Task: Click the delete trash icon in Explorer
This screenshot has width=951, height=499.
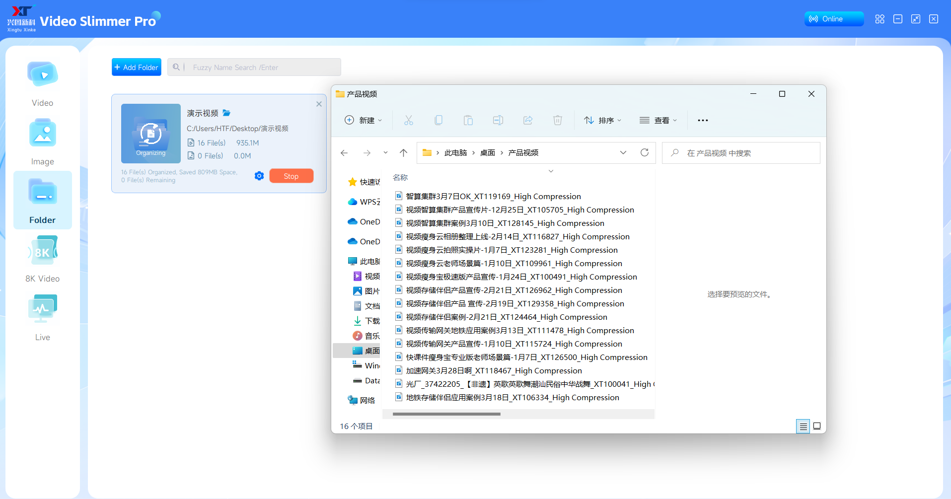Action: pyautogui.click(x=557, y=120)
